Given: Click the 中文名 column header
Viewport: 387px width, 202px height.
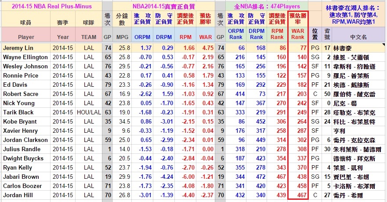Looking at the screenshot, I should point(356,37).
